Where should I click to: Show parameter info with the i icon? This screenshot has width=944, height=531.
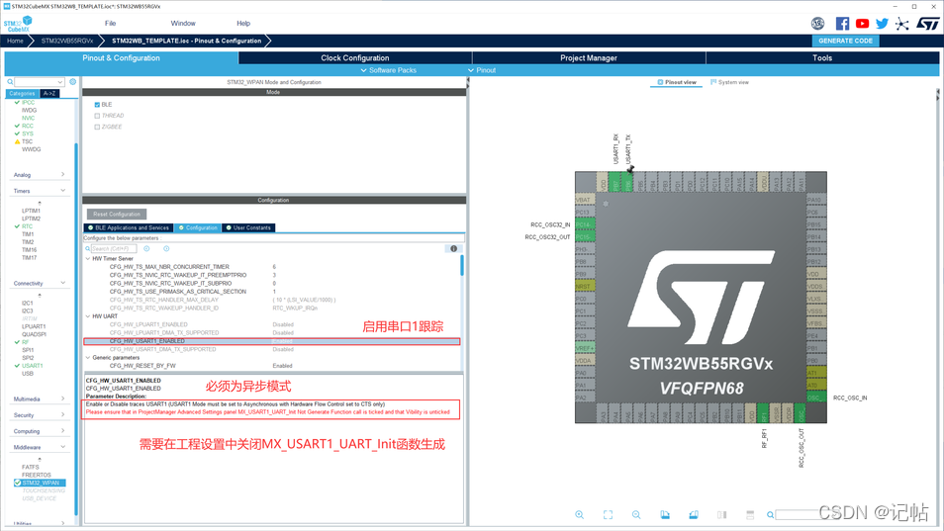(x=454, y=248)
